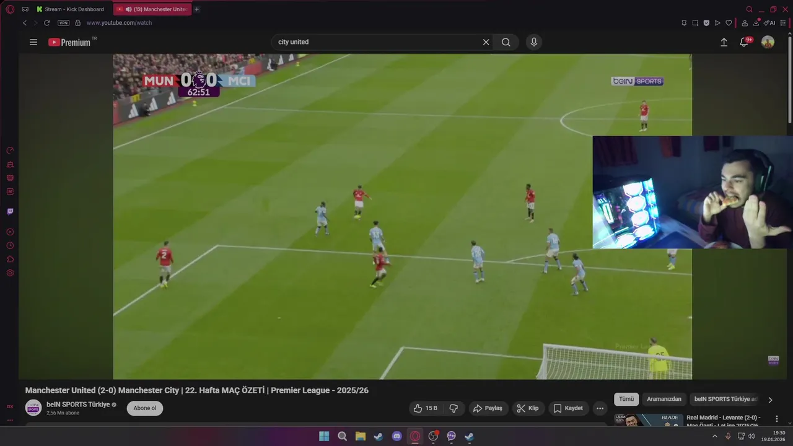Viewport: 793px width, 446px height.
Task: Focus the www.youtube.com/watch address bar
Action: [119, 23]
